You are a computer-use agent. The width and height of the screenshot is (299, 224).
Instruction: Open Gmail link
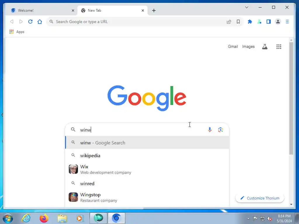(x=233, y=46)
